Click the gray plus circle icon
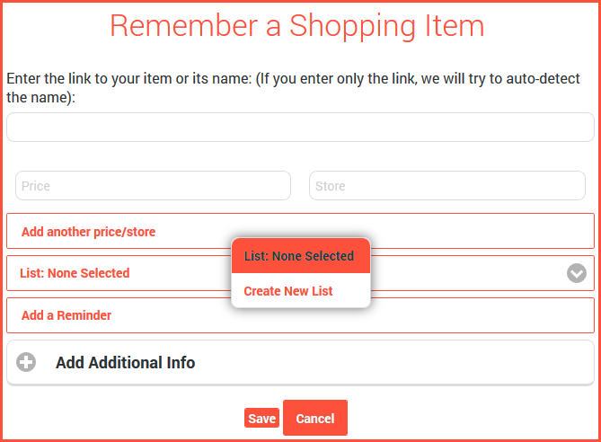601x442 pixels. (x=26, y=362)
